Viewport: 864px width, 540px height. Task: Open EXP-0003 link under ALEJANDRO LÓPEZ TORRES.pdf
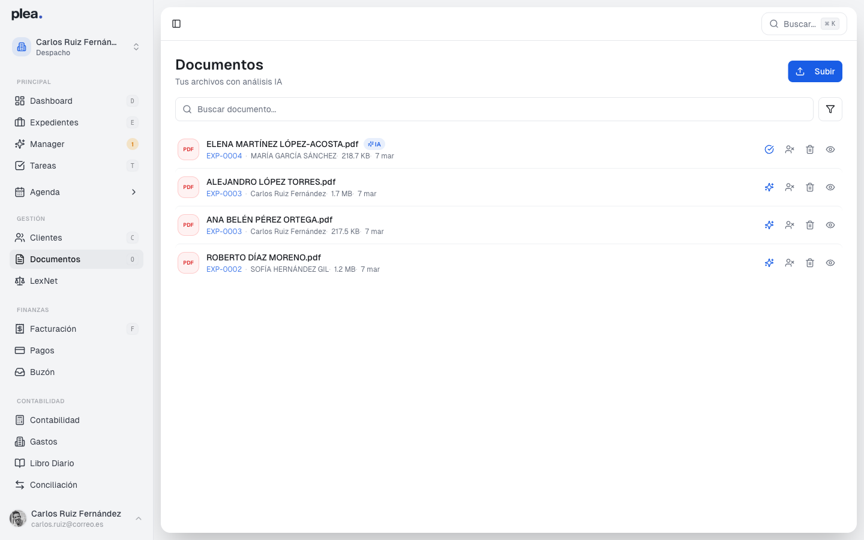pyautogui.click(x=224, y=194)
